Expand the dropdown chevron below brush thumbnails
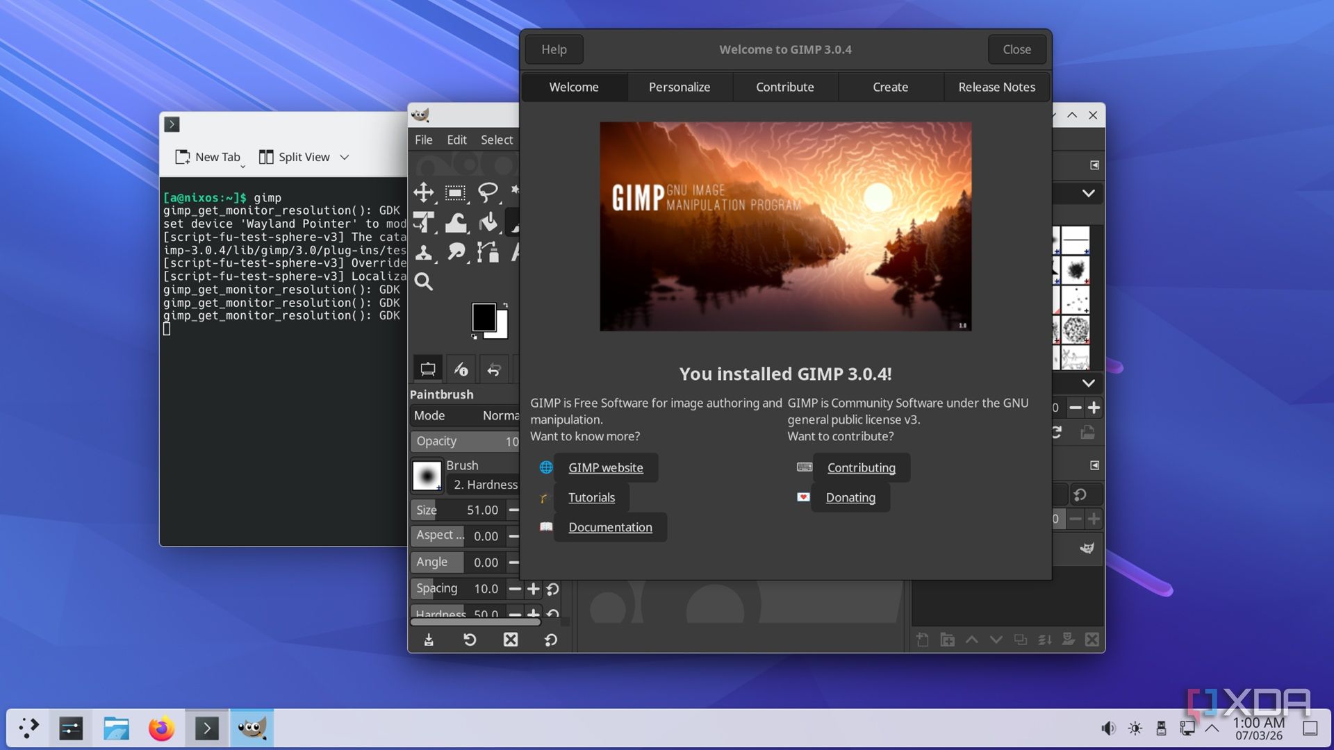The image size is (1334, 750). click(x=1088, y=383)
